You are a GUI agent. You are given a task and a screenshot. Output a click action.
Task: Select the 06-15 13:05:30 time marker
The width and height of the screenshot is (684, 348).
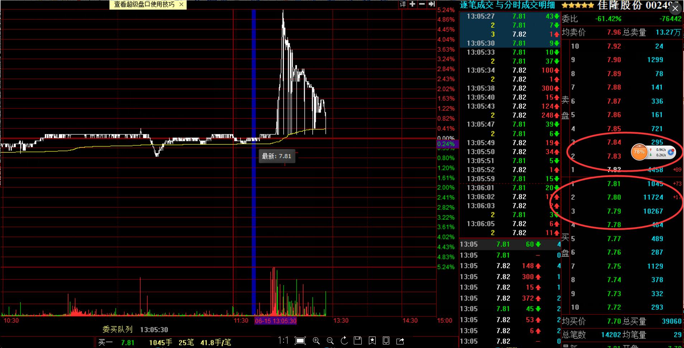[x=275, y=321]
